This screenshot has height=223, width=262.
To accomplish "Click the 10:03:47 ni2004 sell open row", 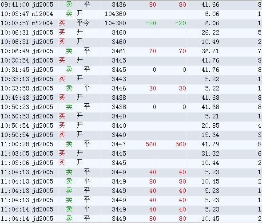I will click(131, 14).
